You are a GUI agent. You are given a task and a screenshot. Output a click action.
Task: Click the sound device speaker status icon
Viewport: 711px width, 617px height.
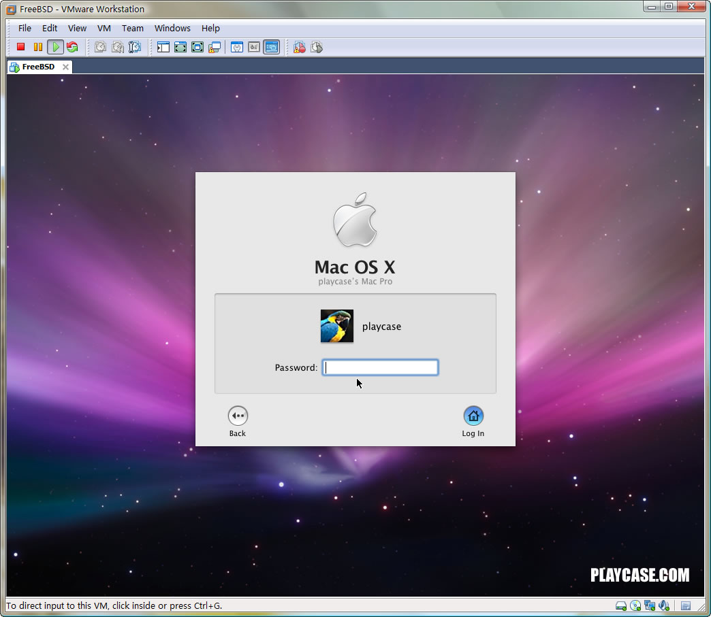click(x=664, y=605)
